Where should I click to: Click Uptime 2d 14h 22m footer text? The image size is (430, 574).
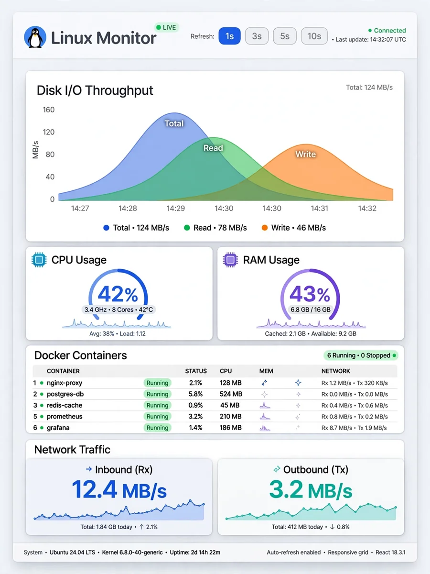(x=195, y=552)
